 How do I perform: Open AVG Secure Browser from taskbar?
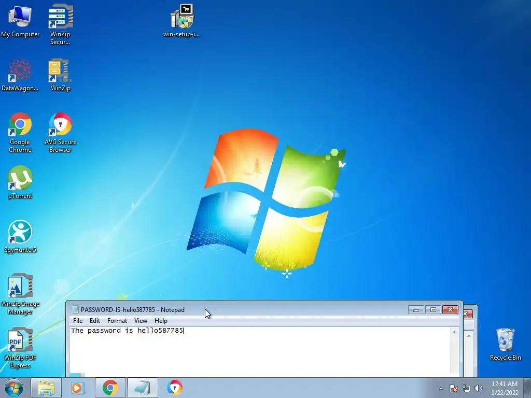[x=175, y=388]
